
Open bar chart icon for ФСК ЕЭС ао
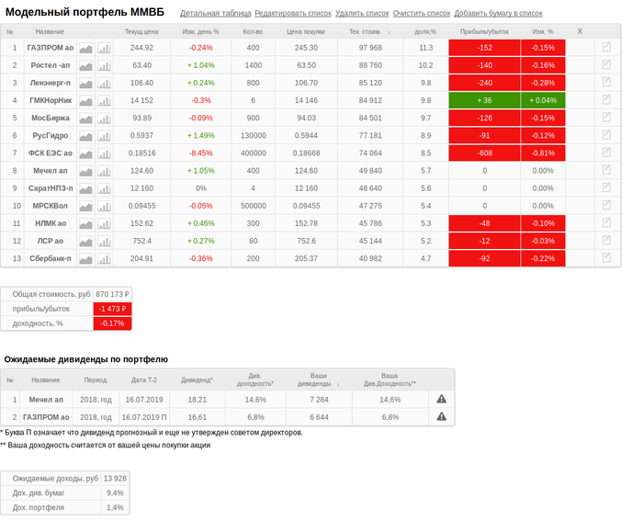point(104,153)
